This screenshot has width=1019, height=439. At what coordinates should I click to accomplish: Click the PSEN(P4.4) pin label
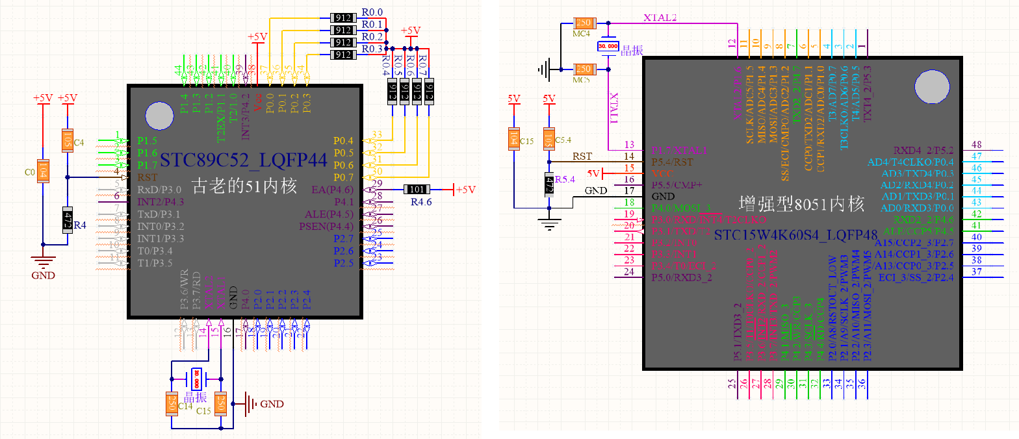pos(326,227)
